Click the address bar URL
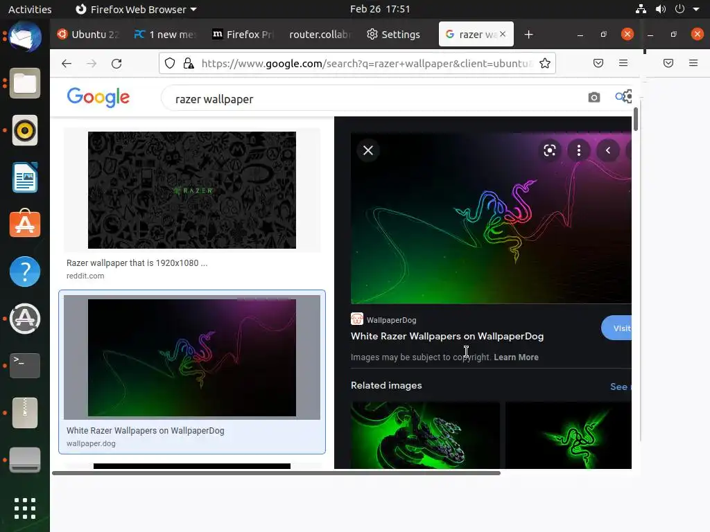The width and height of the screenshot is (710, 532). point(367,63)
